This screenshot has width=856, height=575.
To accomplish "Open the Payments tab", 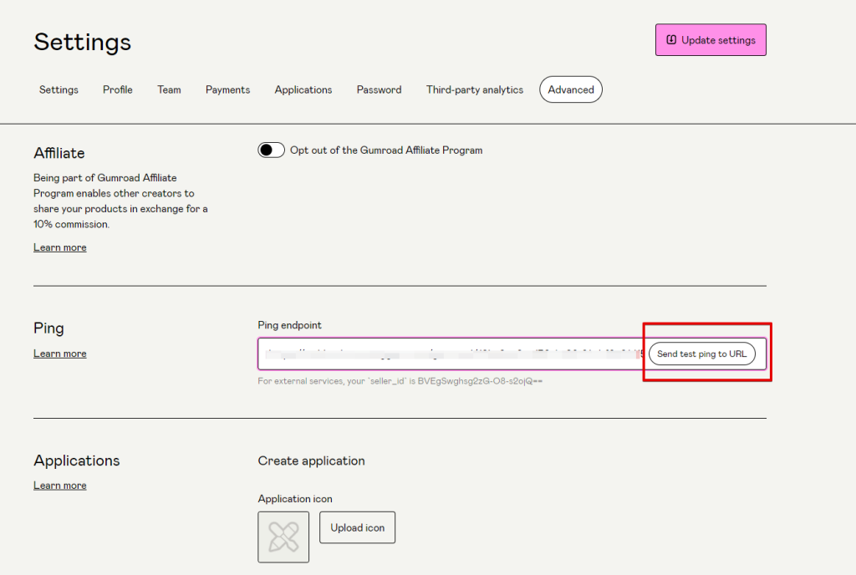I will 227,89.
